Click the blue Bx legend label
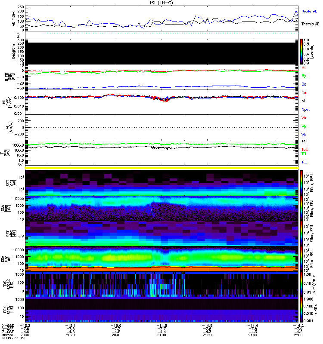Image resolution: width=323 pixels, height=344 pixels. point(304,84)
